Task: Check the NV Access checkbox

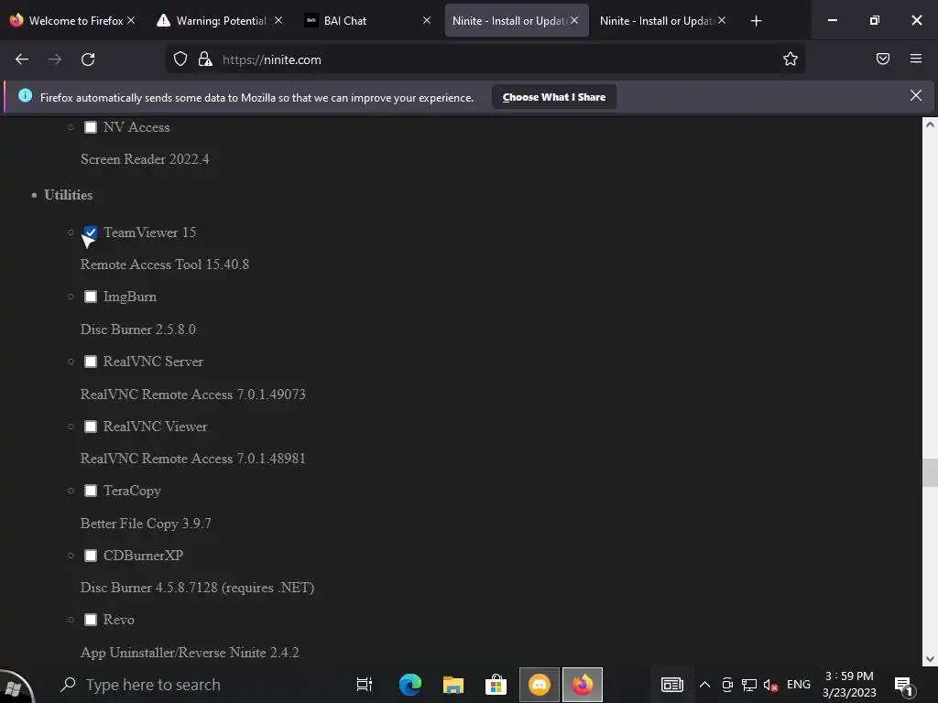Action: click(x=91, y=127)
